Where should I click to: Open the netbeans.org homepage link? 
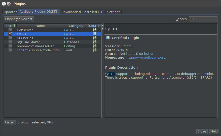146,57
